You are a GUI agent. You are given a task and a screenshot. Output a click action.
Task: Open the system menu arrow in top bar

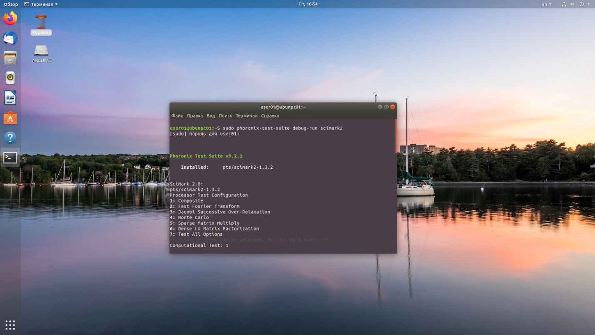(x=589, y=4)
